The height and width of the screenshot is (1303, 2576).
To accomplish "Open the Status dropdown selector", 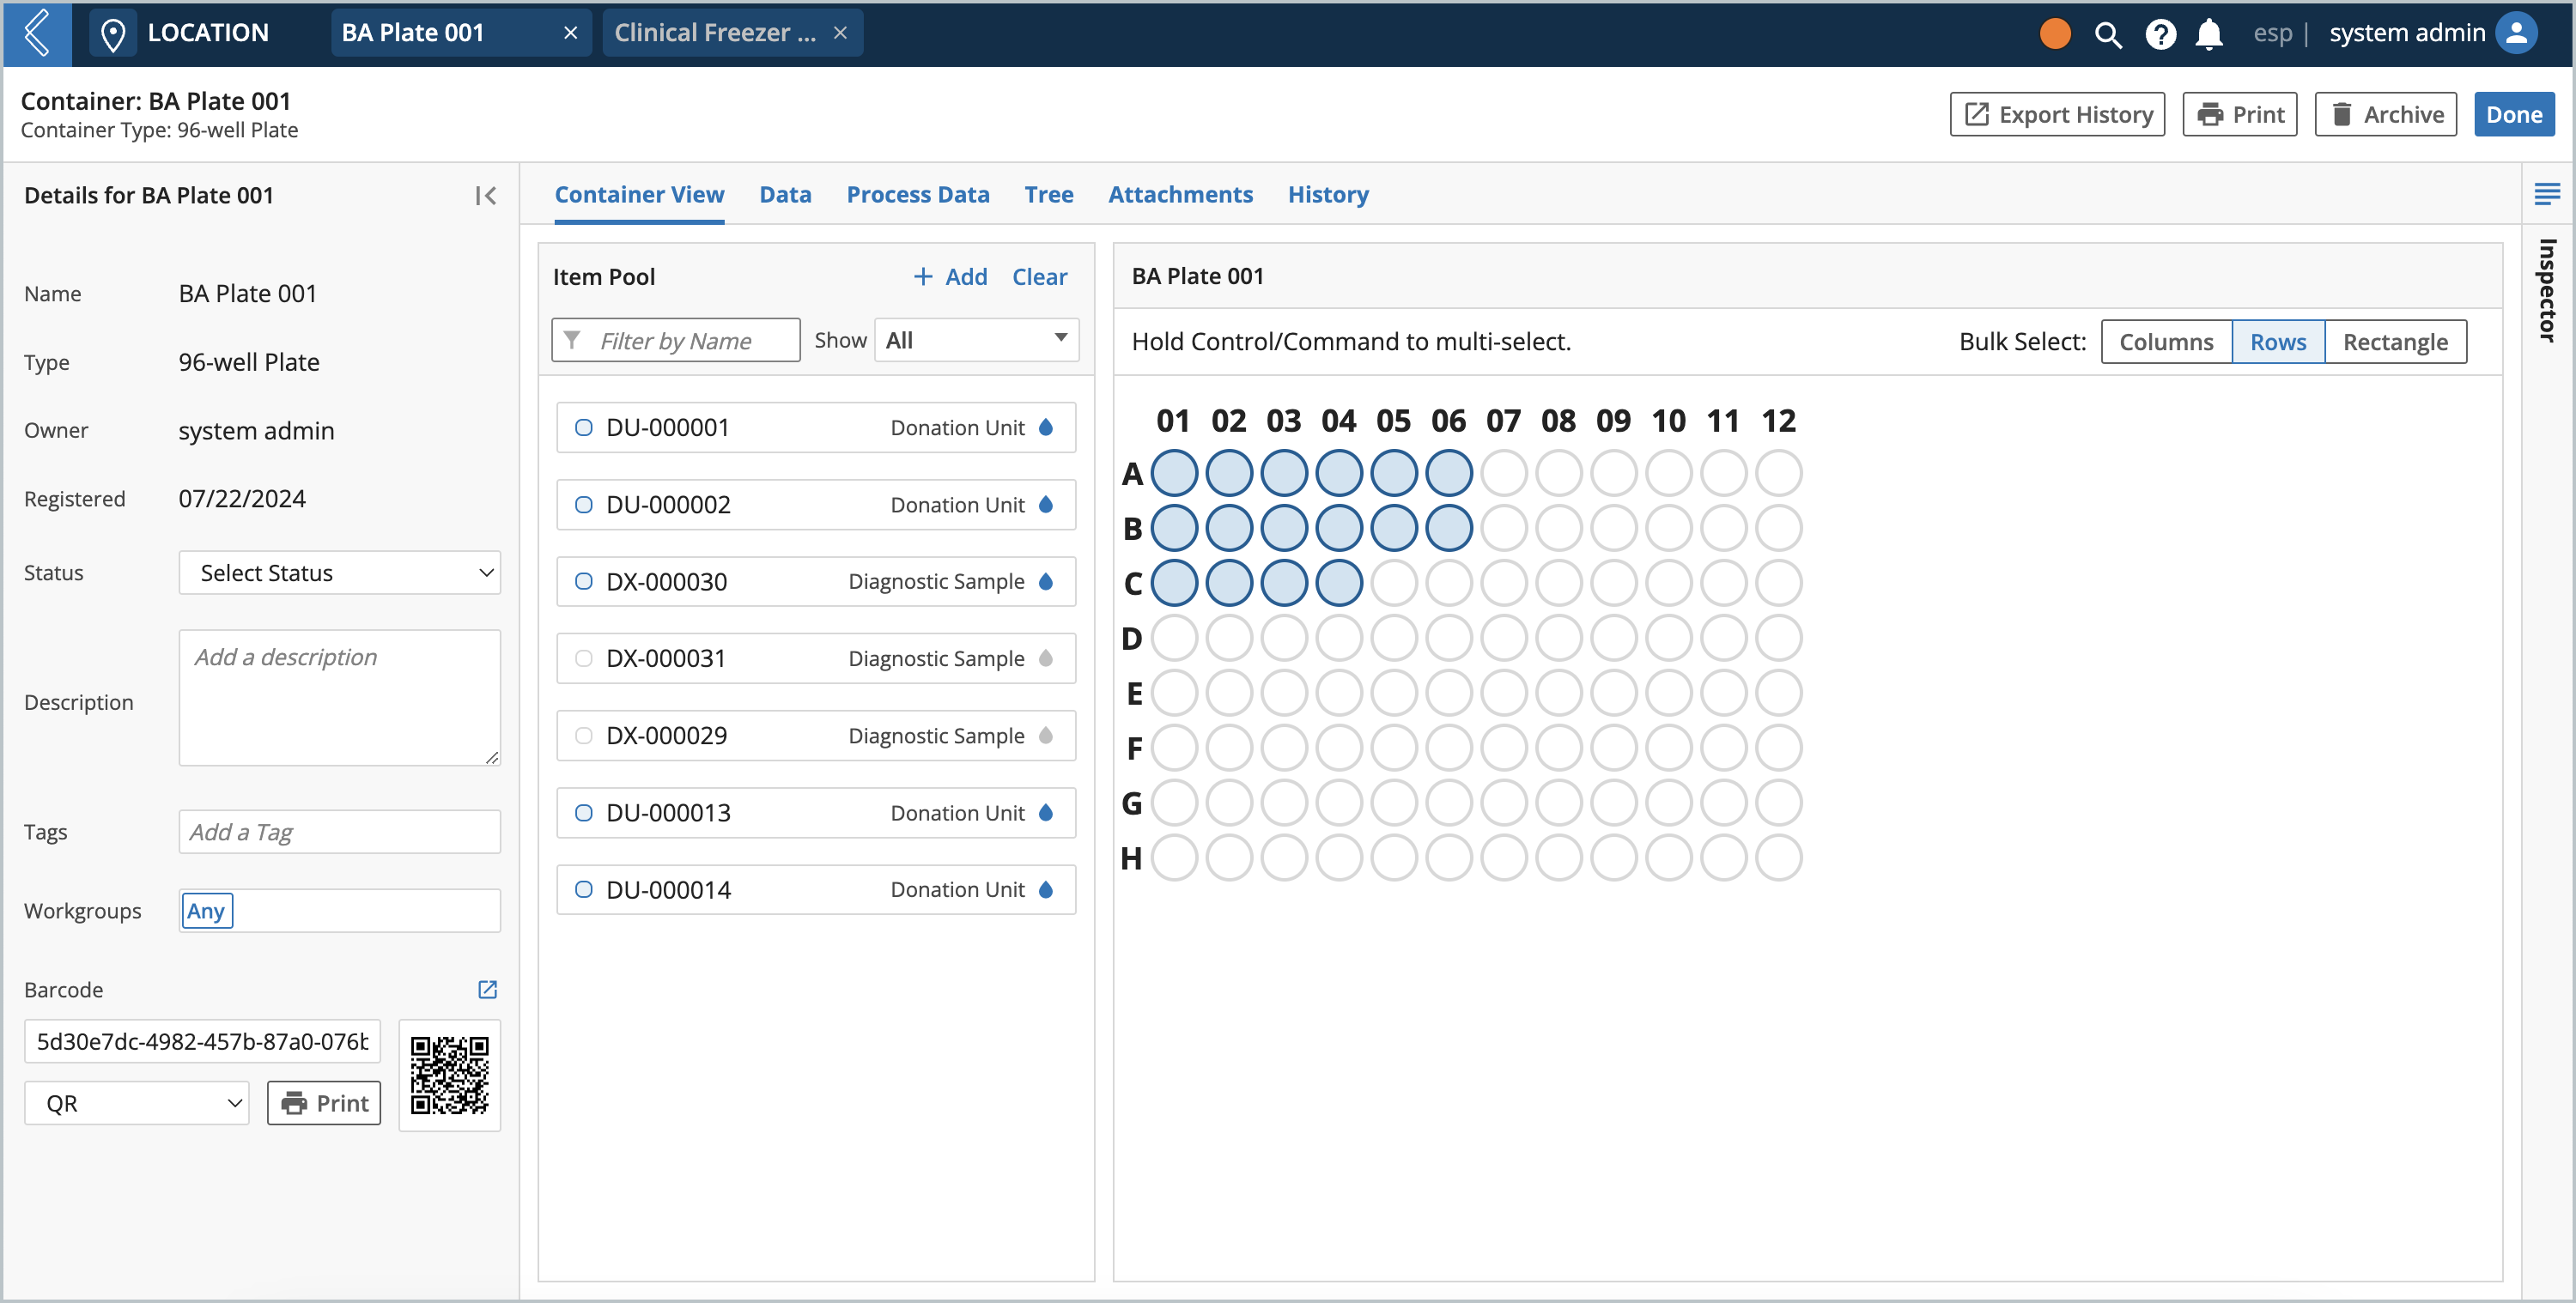I will (x=337, y=570).
